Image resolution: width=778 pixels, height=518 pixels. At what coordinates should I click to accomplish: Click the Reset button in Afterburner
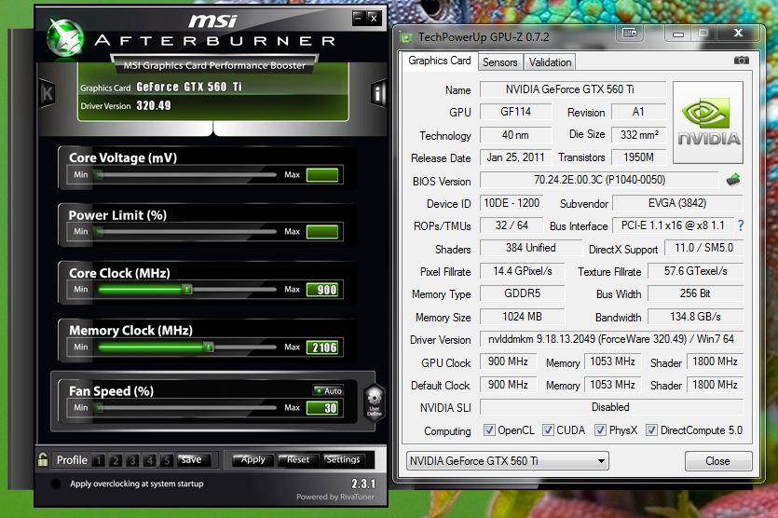(298, 460)
